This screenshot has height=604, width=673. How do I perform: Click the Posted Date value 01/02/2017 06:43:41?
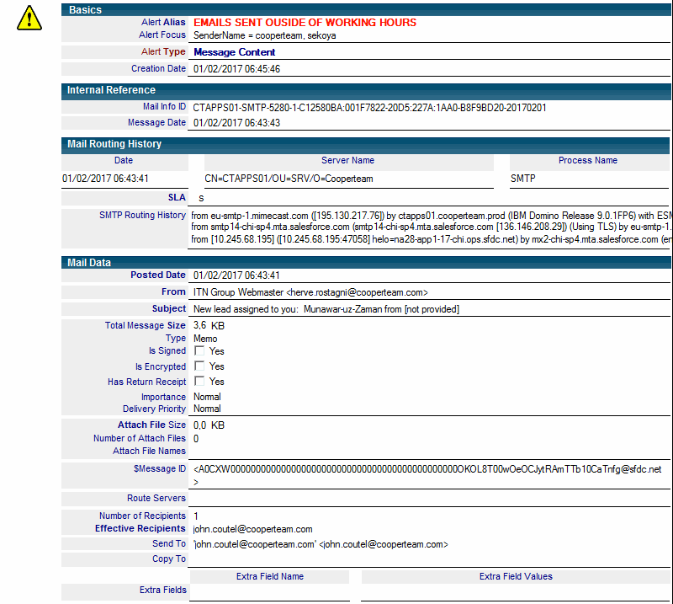[x=236, y=275]
